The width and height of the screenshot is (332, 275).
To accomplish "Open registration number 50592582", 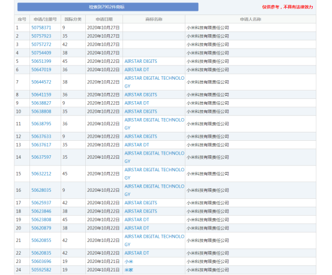I will pyautogui.click(x=41, y=270).
